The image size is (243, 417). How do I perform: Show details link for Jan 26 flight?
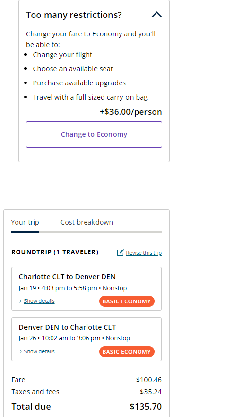[39, 351]
